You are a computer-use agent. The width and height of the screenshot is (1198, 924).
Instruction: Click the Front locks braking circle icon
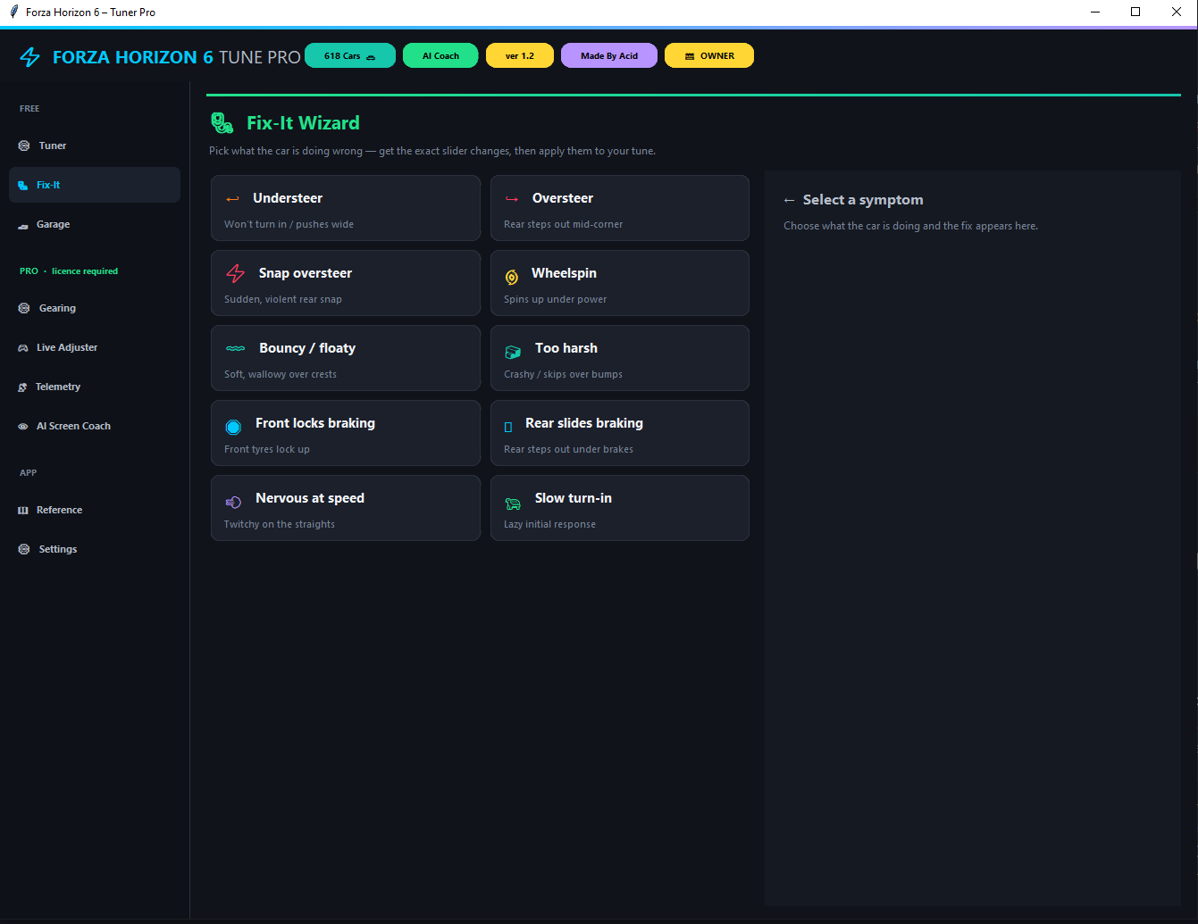(233, 427)
